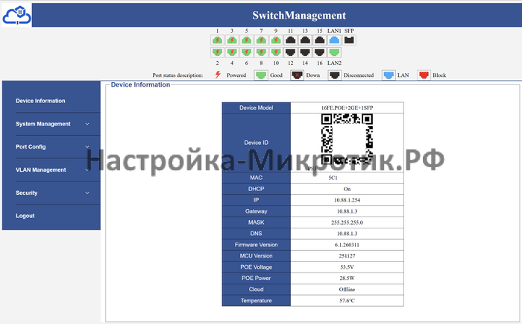Click the Disconnected status legend icon
522x324 pixels.
(x=334, y=75)
